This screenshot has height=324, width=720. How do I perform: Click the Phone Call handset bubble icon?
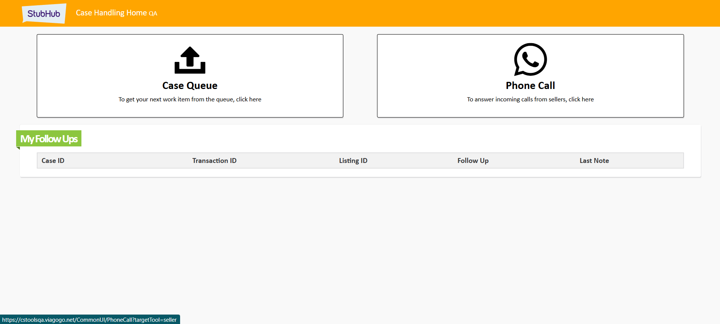[530, 59]
